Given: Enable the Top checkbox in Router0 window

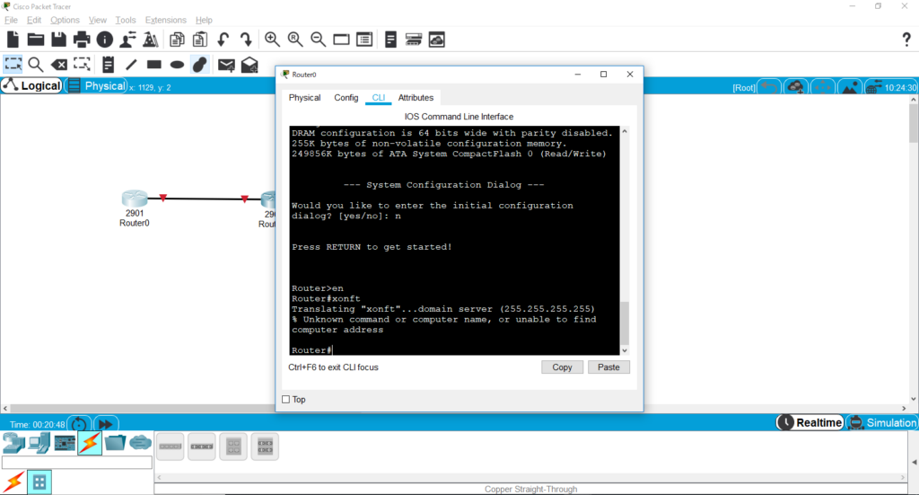Looking at the screenshot, I should [x=286, y=400].
